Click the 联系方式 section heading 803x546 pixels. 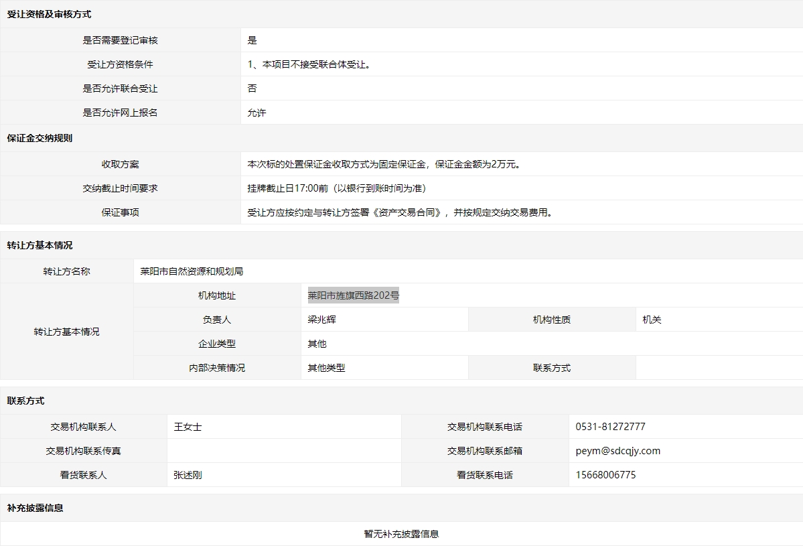tap(25, 401)
